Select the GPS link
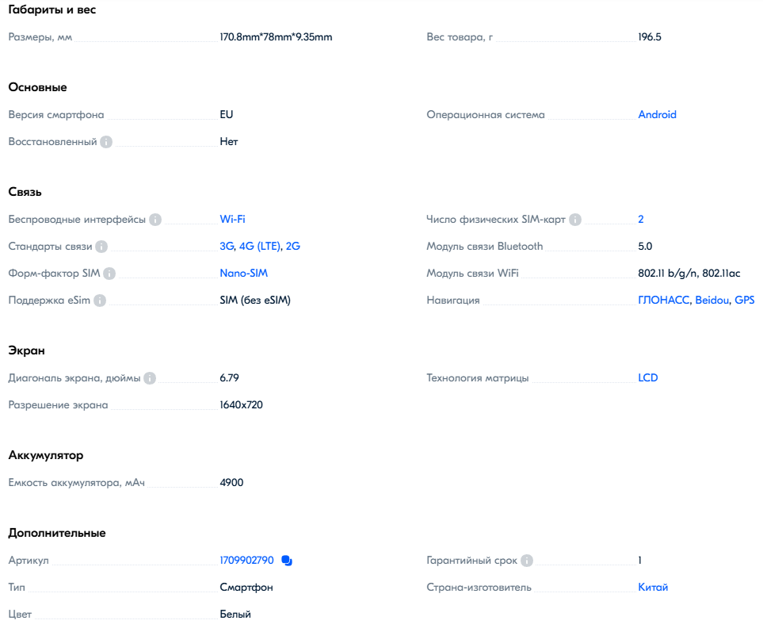Screen dimensions: 763x628 pos(744,301)
